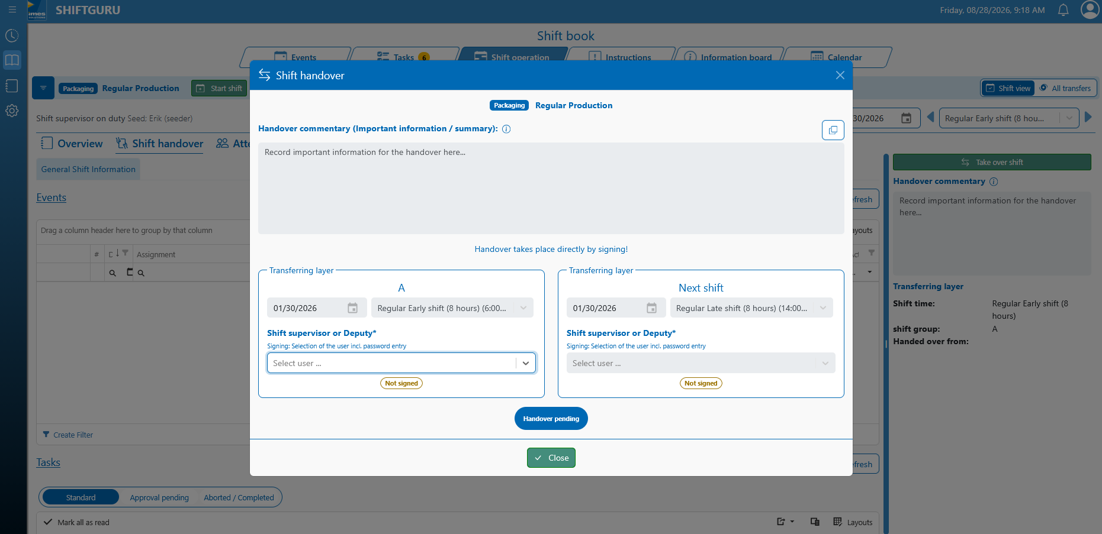Open calendar picker for Next shift date
Screen dimensions: 1102x534
(x=651, y=308)
